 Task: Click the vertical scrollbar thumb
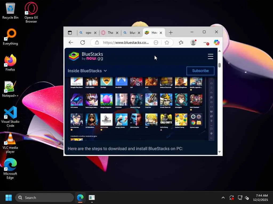click(220, 65)
